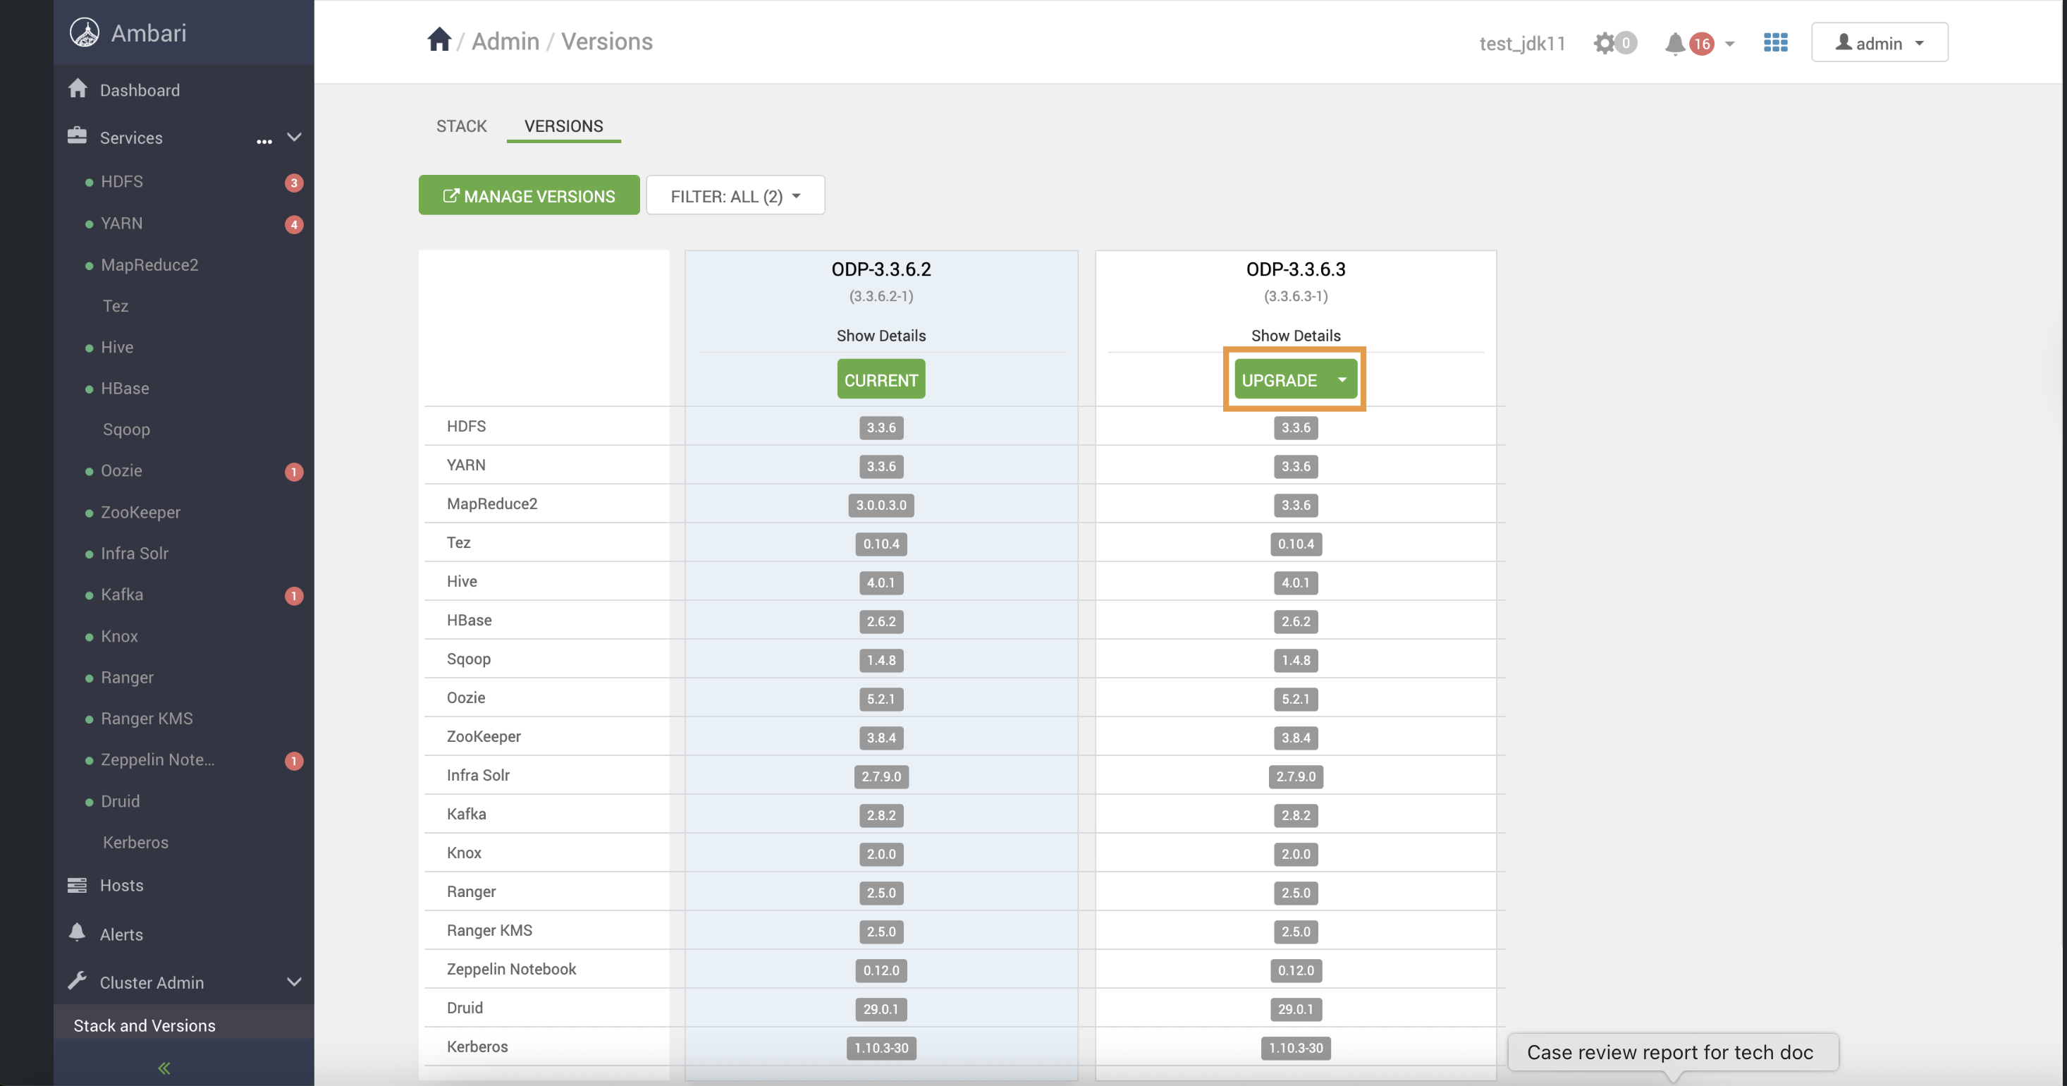The width and height of the screenshot is (2067, 1086).
Task: Click the HDFS alert badge
Action: (x=294, y=183)
